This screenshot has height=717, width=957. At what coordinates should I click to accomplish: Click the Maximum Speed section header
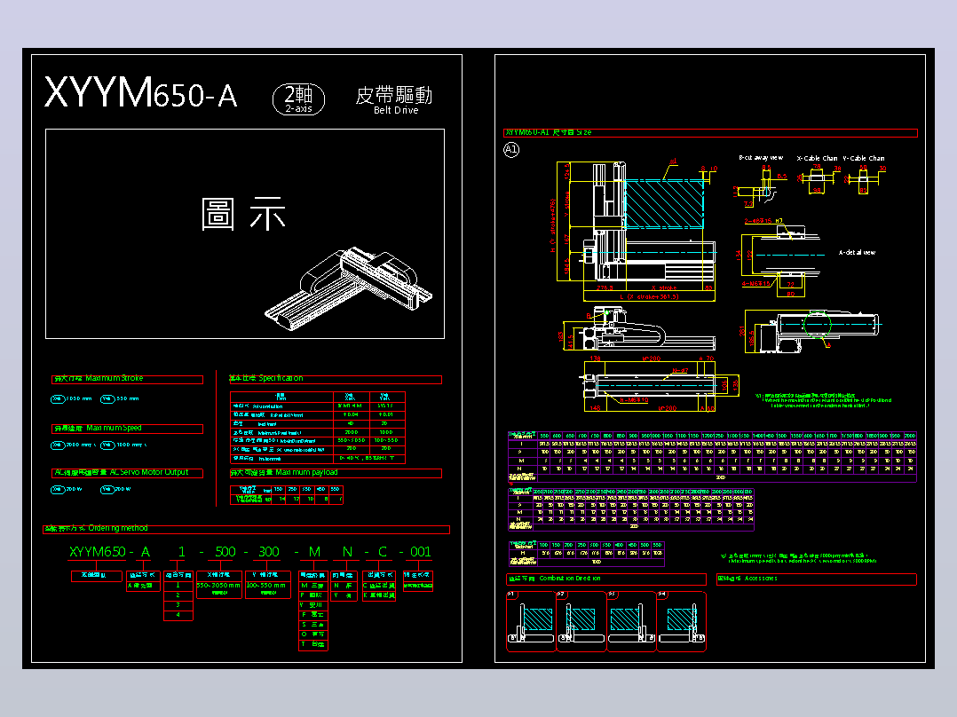point(127,429)
